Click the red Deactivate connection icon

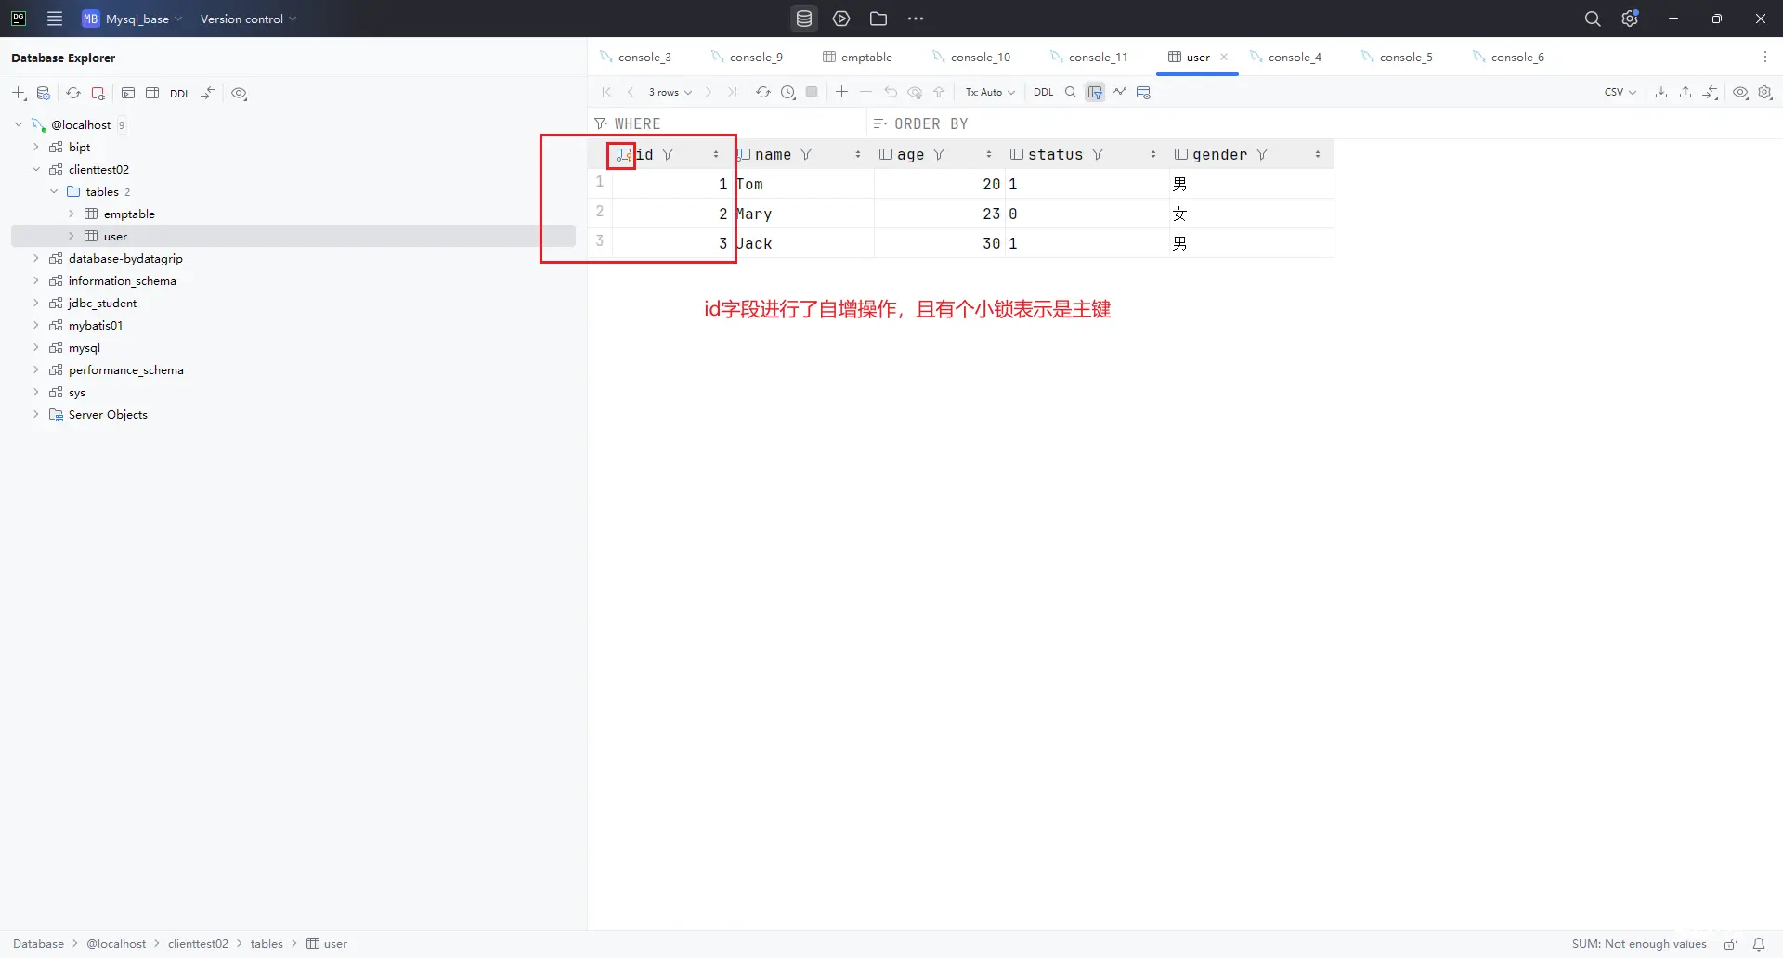pyautogui.click(x=98, y=93)
